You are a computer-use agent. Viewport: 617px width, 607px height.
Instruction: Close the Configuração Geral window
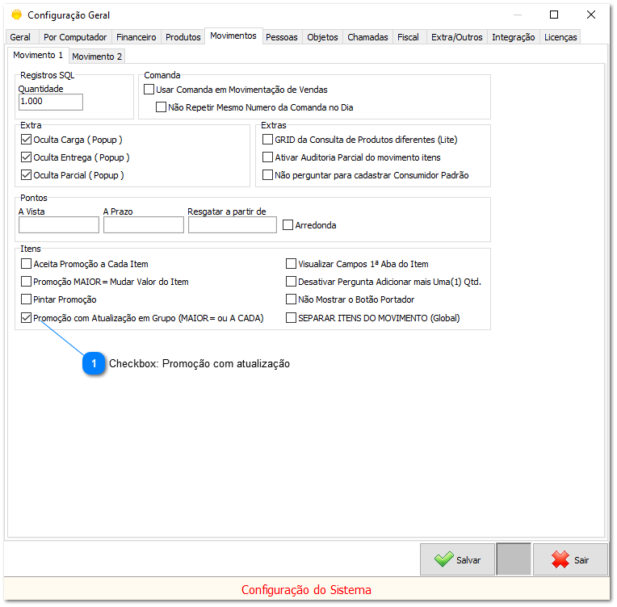[591, 15]
